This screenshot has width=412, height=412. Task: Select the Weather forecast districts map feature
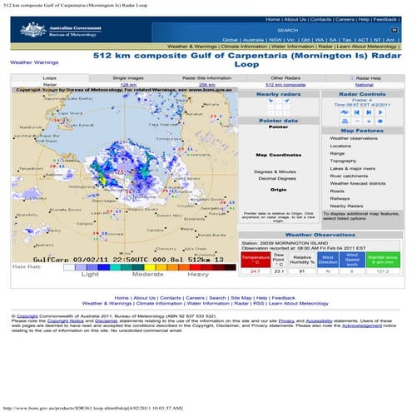coord(358,184)
